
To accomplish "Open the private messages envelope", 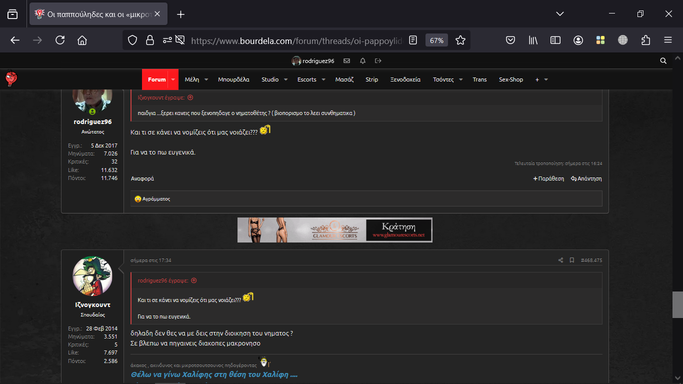I will click(x=346, y=61).
